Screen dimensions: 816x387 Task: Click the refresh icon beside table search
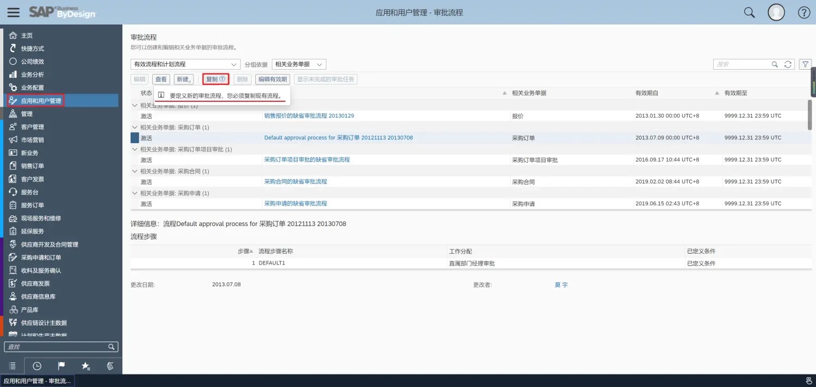pyautogui.click(x=788, y=64)
